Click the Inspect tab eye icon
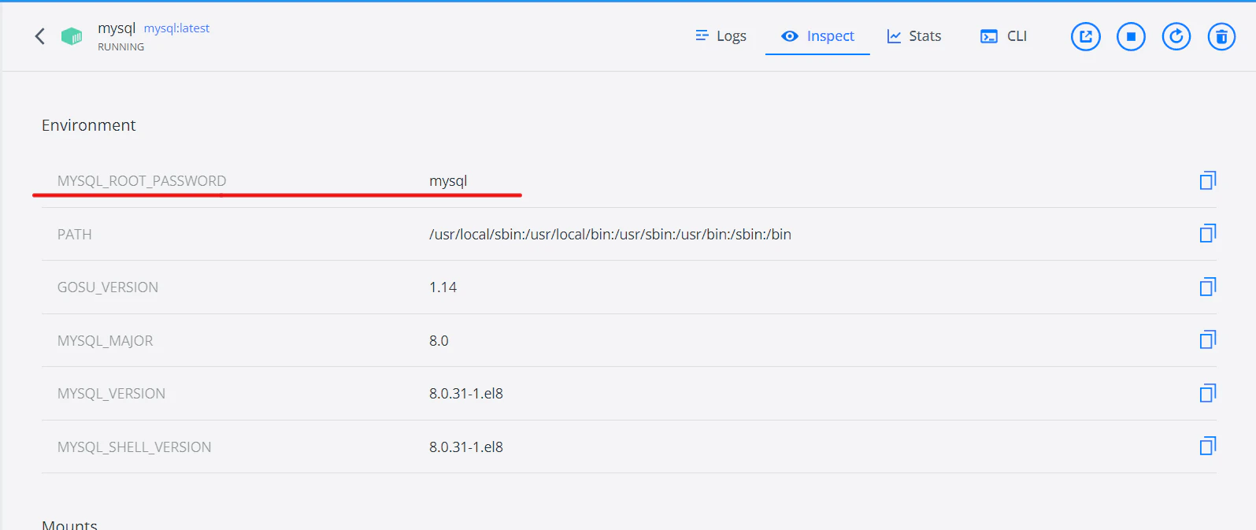The width and height of the screenshot is (1256, 530). pyautogui.click(x=790, y=36)
